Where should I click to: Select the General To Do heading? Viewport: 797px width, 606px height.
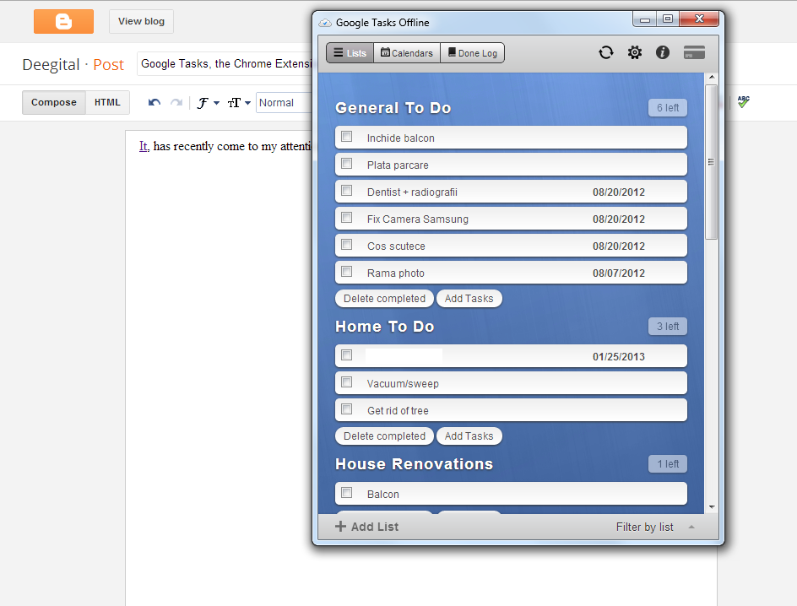coord(393,108)
